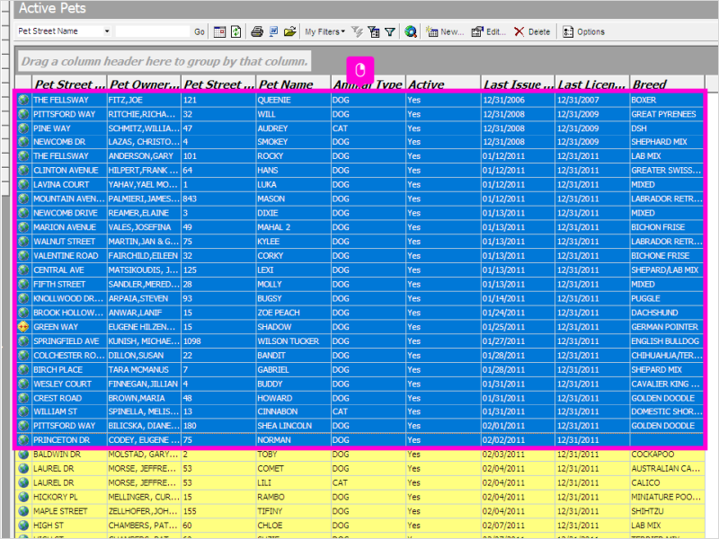Click the yellow warning icon on GREEN WAY row
The image size is (719, 539).
(23, 327)
